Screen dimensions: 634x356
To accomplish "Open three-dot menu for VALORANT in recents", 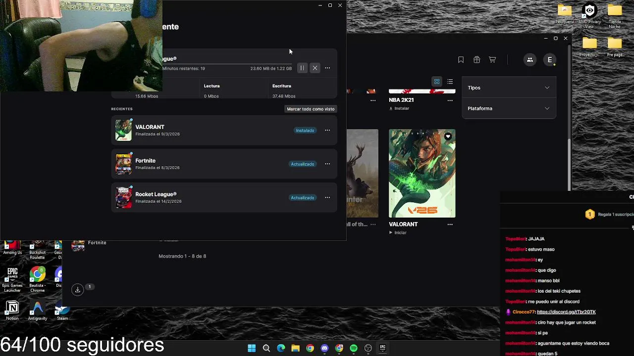I will (327, 131).
